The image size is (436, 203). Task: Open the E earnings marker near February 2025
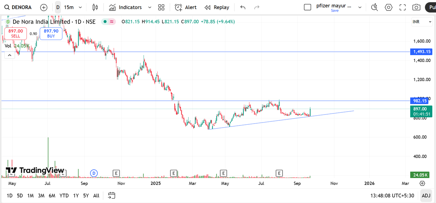click(174, 173)
